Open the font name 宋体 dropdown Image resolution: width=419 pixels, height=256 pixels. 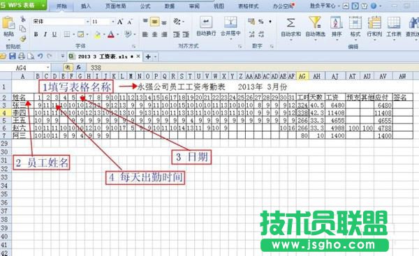tap(87, 22)
